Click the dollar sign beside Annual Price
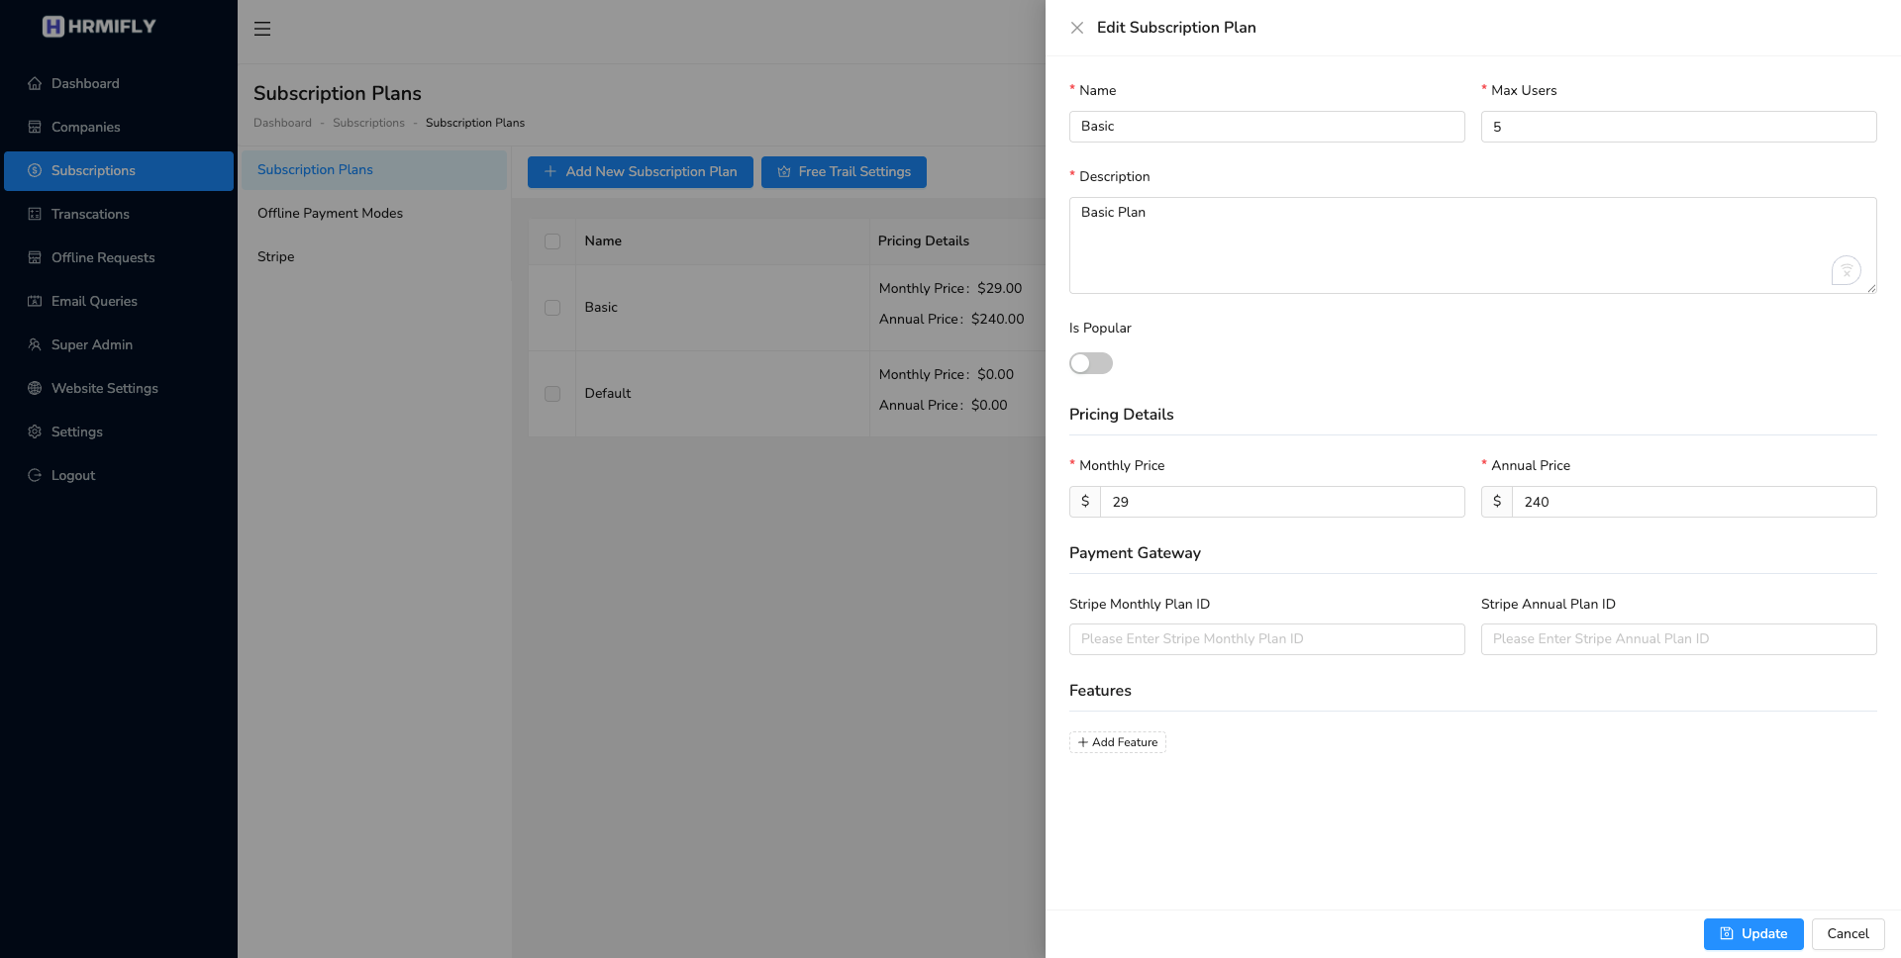 click(x=1497, y=502)
